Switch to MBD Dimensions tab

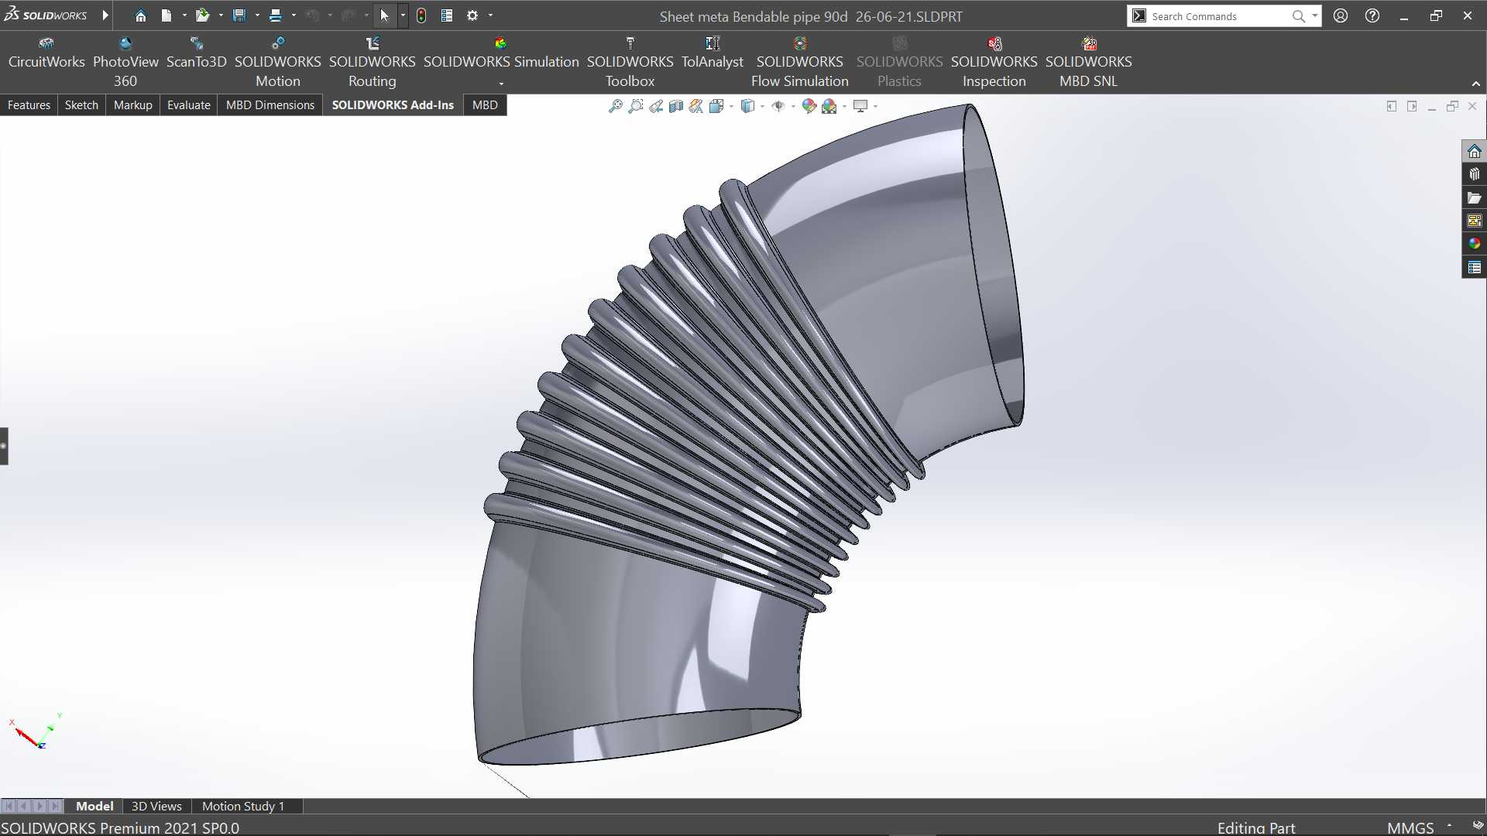pyautogui.click(x=270, y=105)
